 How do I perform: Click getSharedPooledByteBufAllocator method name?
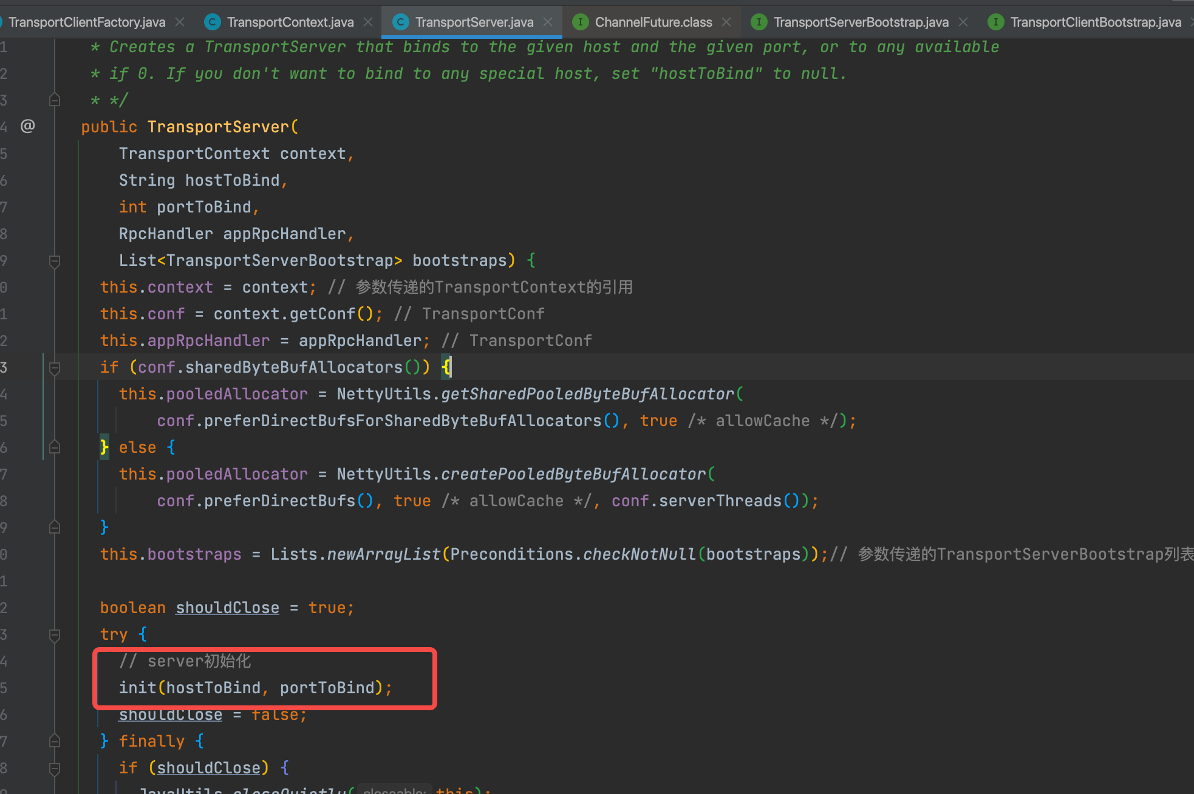[x=587, y=394]
